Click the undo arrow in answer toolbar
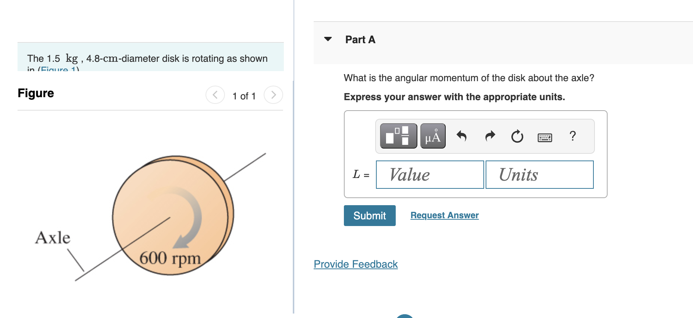 [462, 136]
